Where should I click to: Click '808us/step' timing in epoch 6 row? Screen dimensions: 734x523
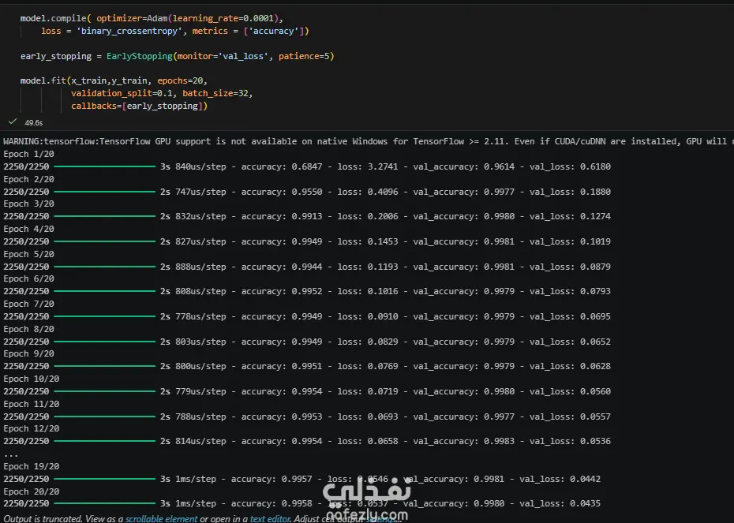[x=200, y=291]
